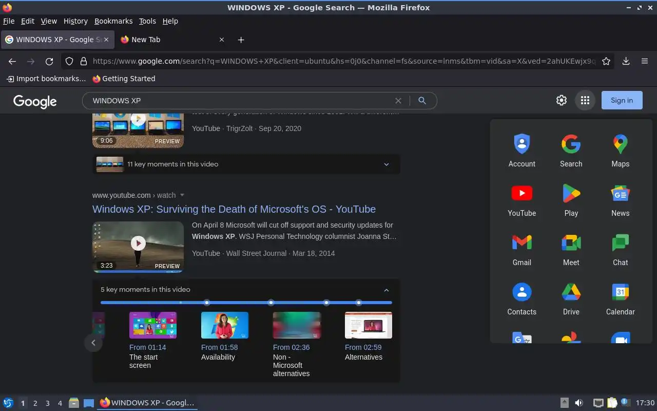Image resolution: width=657 pixels, height=411 pixels.
Task: Switch to the New Tab tab
Action: [x=172, y=40]
